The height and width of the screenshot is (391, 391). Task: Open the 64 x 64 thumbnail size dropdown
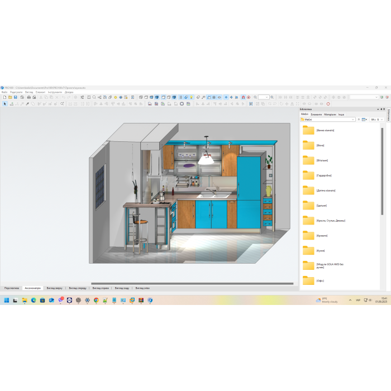coord(382,120)
